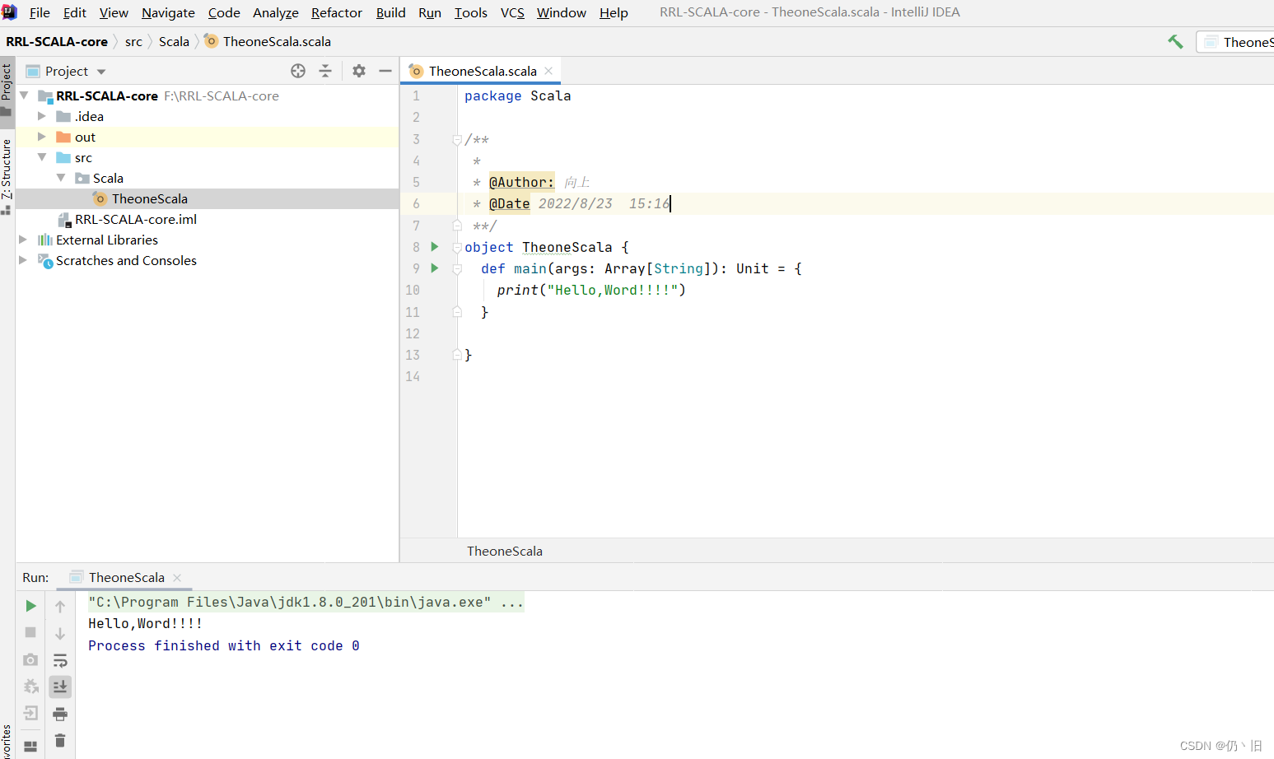
Task: Open the VCS menu
Action: [x=512, y=12]
